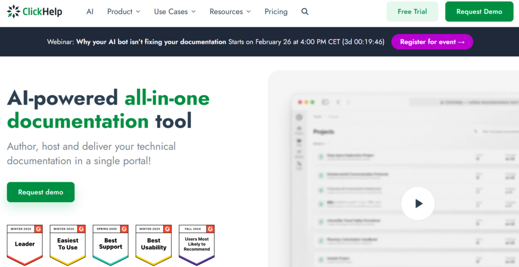Click the ClickHelp logo in the header
519x267 pixels.
click(34, 11)
